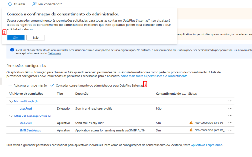Click the dialog title 'Conceda a confirmação de consentimento'
252x157 pixels.
point(63,14)
